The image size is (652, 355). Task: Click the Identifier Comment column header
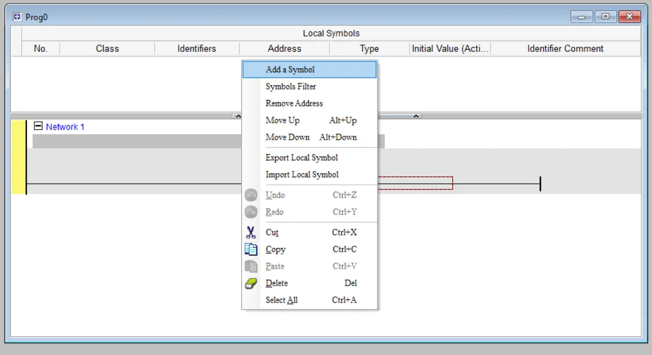tap(566, 48)
